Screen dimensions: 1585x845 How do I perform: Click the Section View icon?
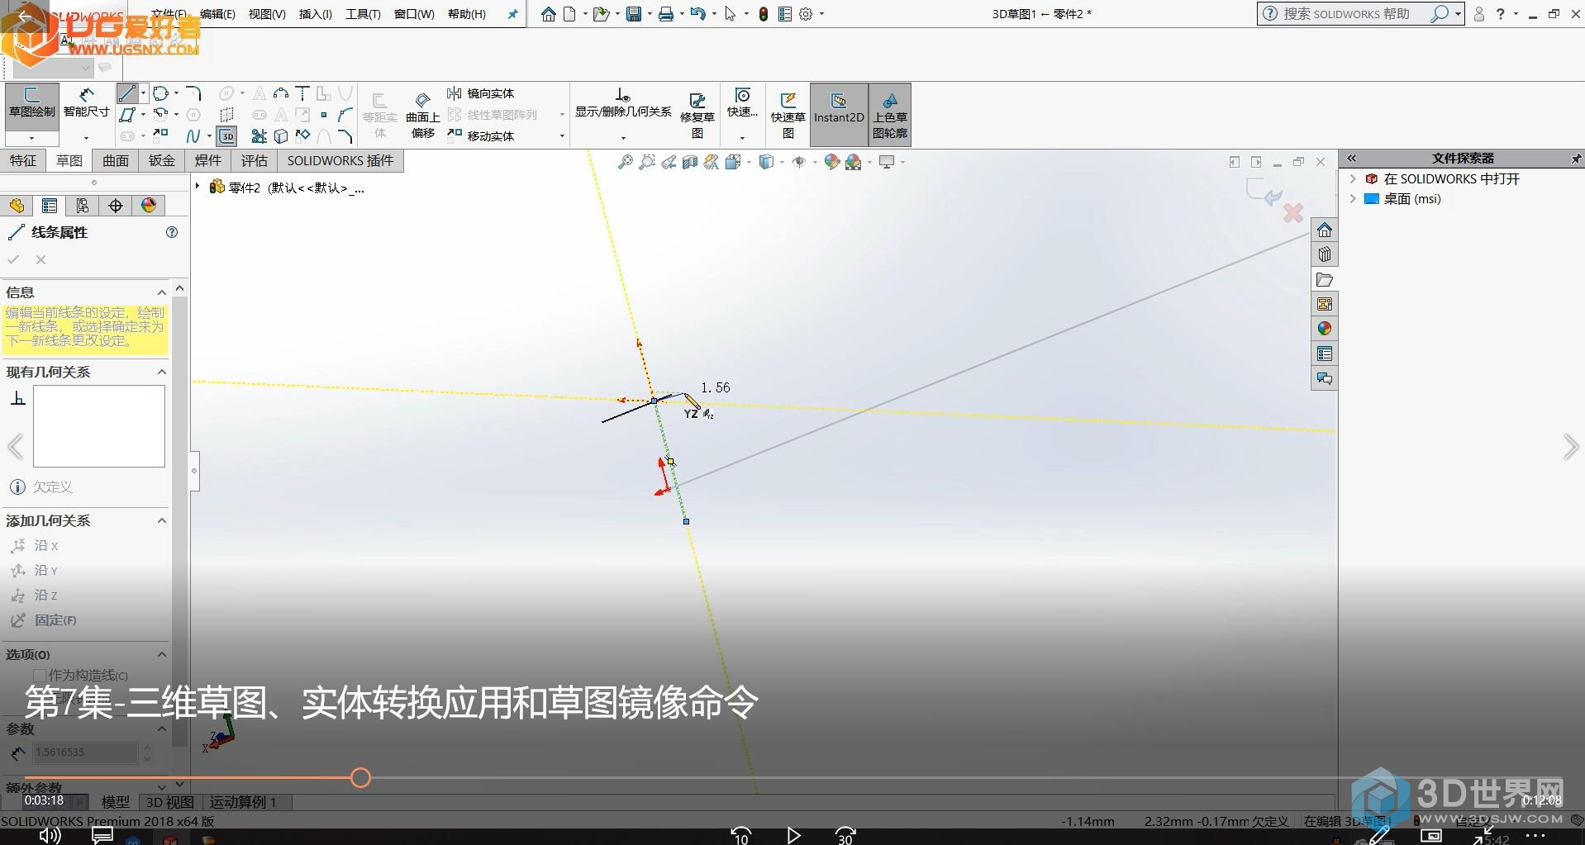click(690, 162)
